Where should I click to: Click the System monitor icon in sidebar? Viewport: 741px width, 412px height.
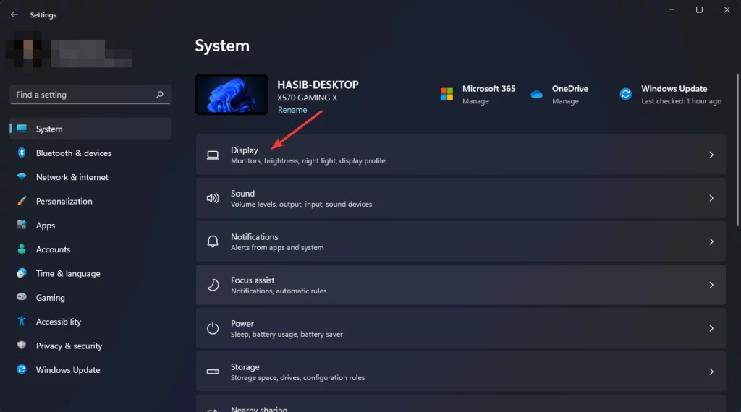point(22,129)
